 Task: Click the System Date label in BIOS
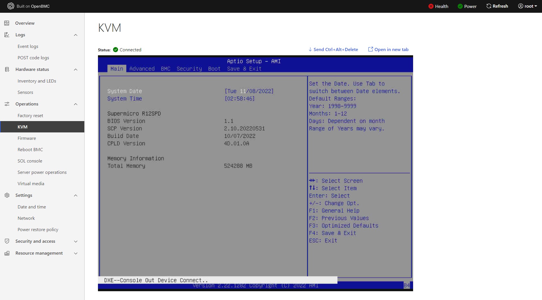[x=125, y=91]
